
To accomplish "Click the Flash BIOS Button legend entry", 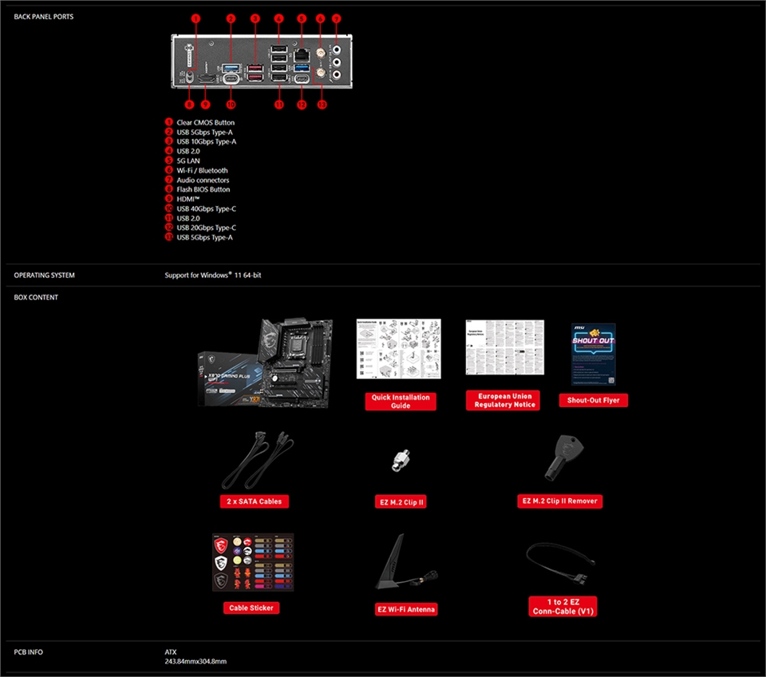I will pyautogui.click(x=203, y=189).
